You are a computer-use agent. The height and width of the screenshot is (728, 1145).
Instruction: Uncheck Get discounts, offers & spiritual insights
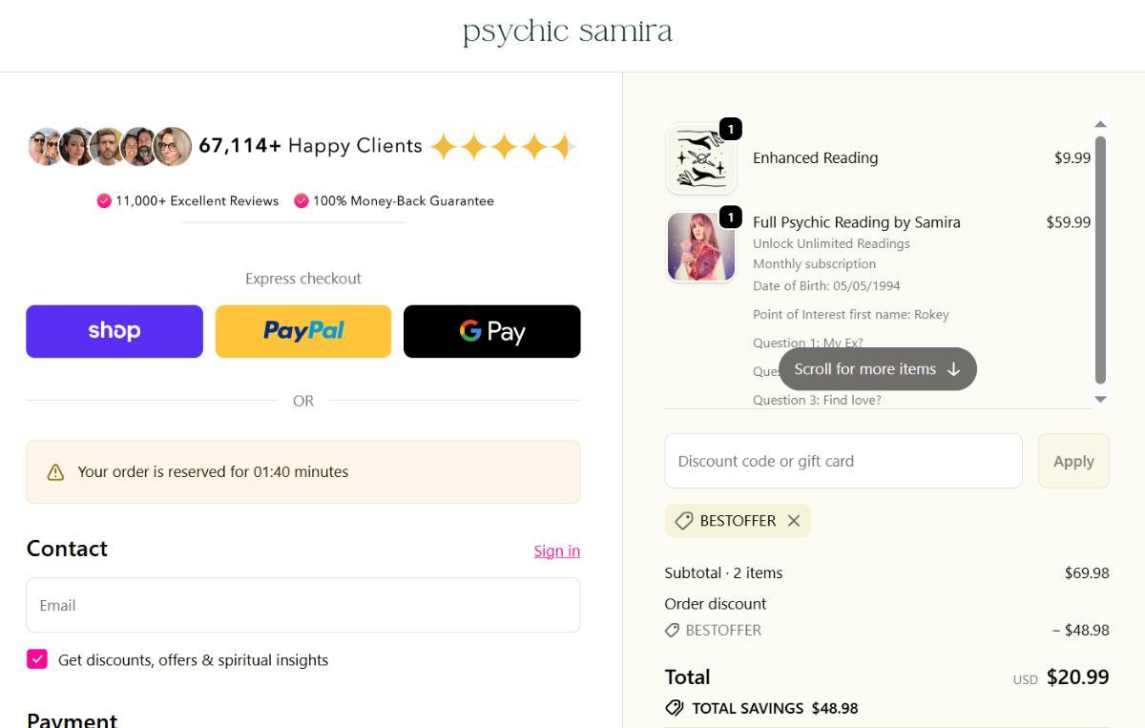click(37, 659)
